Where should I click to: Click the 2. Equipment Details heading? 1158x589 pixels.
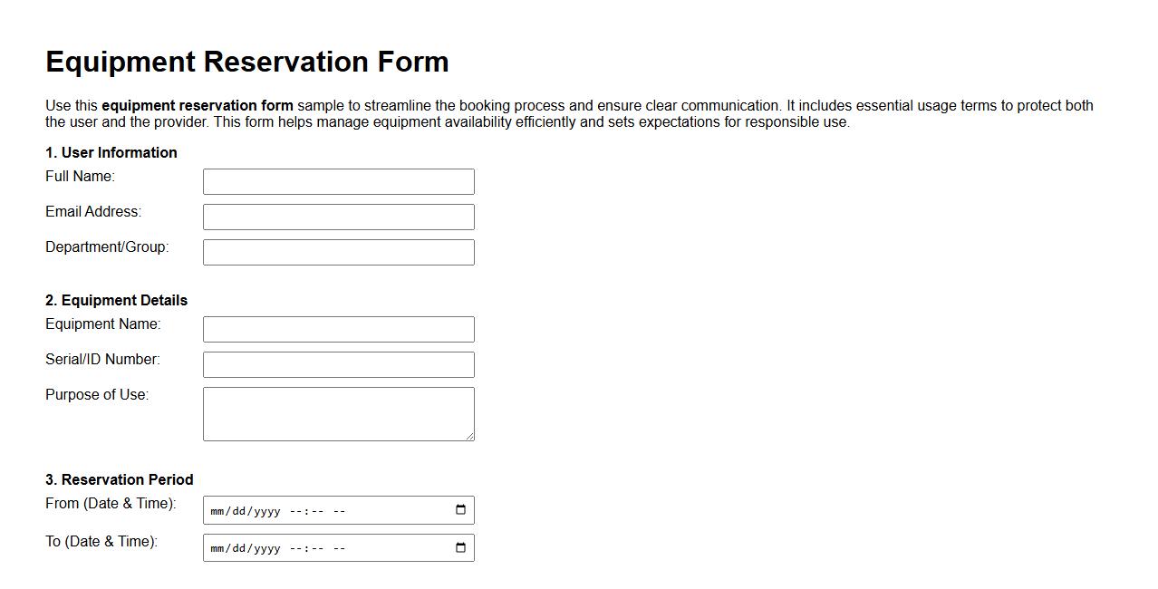point(116,300)
